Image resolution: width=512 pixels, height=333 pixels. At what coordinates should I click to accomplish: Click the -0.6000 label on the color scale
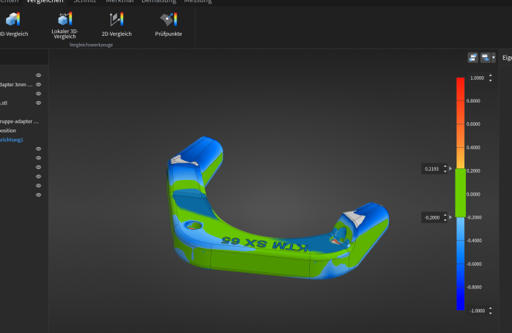pos(474,264)
